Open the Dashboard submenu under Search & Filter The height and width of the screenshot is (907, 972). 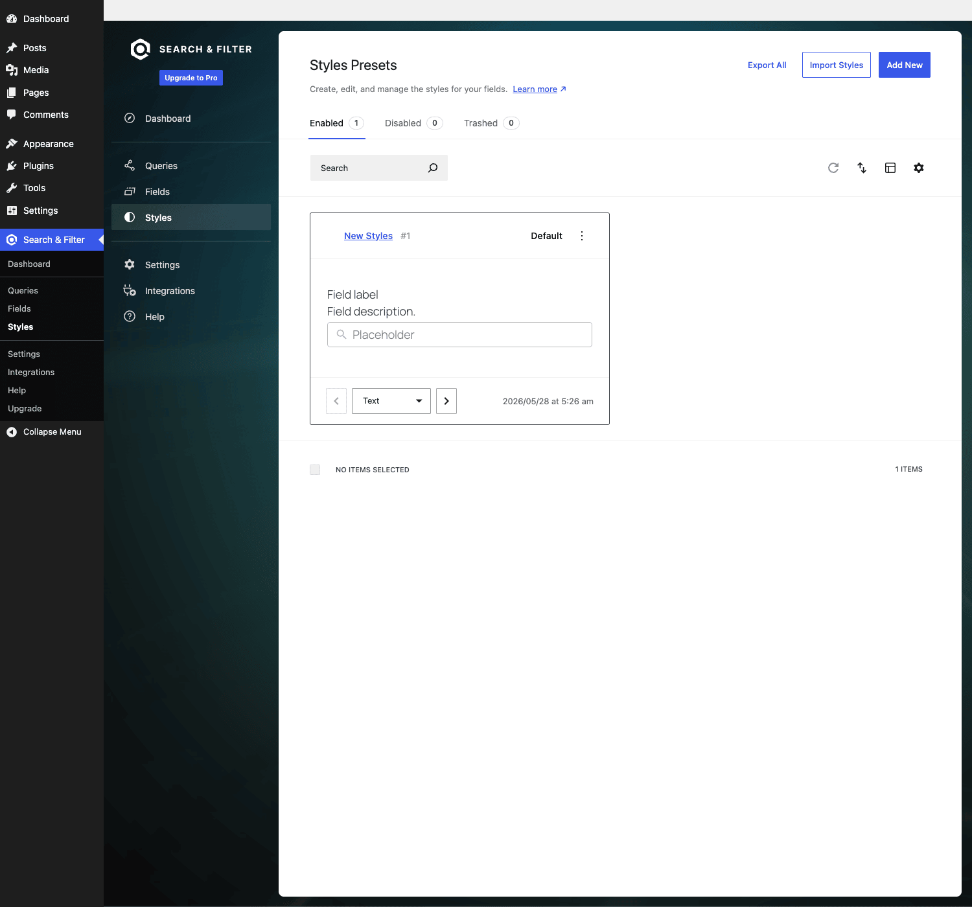[29, 264]
